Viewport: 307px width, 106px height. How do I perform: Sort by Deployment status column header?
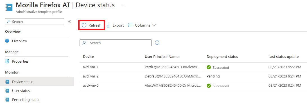pos(222,57)
